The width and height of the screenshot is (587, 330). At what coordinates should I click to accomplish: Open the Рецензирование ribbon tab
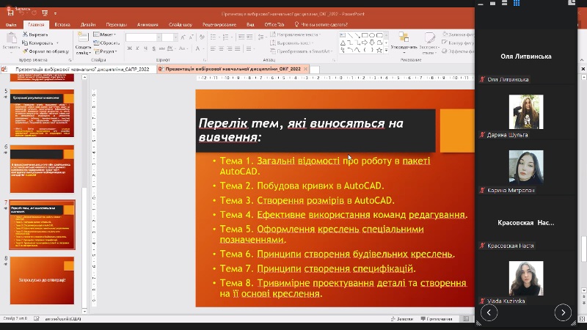[x=219, y=25]
